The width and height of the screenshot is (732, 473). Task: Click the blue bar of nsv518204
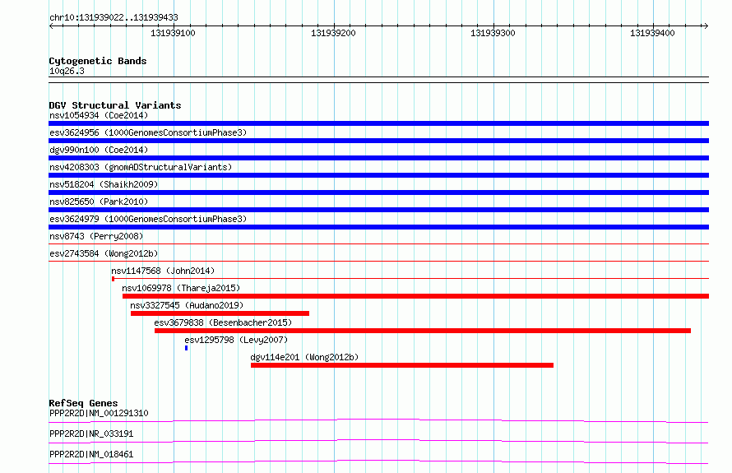(378, 192)
